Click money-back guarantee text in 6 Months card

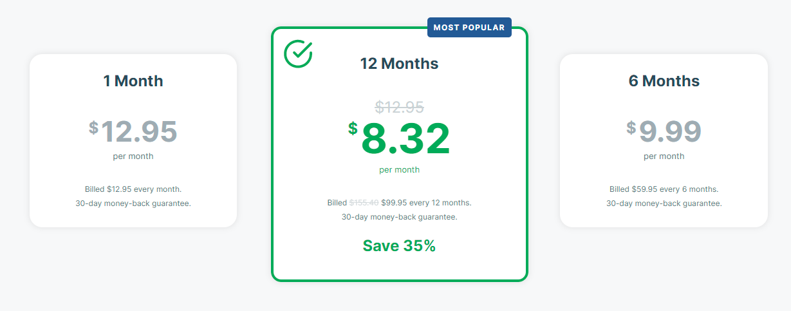point(664,203)
